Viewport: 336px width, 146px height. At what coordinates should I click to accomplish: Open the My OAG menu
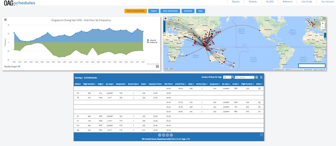(270, 2)
